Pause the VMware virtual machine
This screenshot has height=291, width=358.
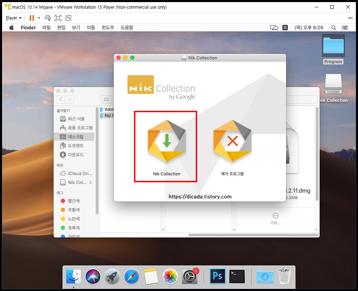click(32, 18)
